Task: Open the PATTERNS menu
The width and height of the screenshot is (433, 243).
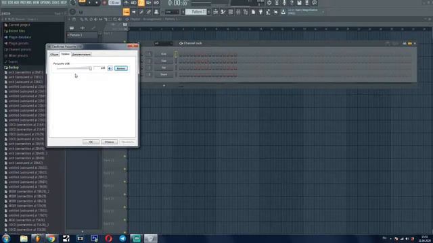Action: coord(26,3)
